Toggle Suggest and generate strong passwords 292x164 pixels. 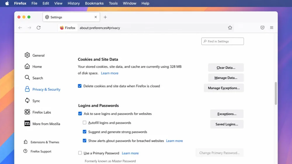[x=85, y=132]
